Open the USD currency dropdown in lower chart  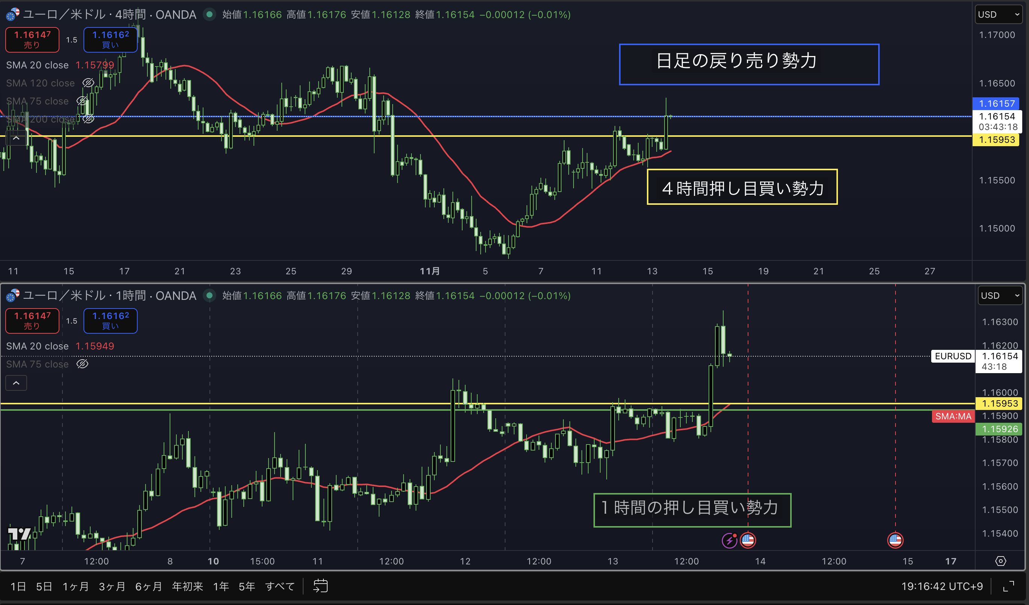click(1000, 295)
